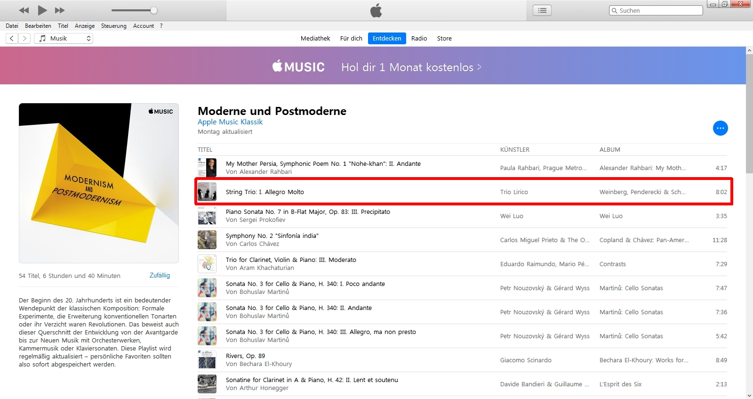The width and height of the screenshot is (753, 399).
Task: Click the Modernism and Postmodernism playlist cover
Action: (x=99, y=183)
